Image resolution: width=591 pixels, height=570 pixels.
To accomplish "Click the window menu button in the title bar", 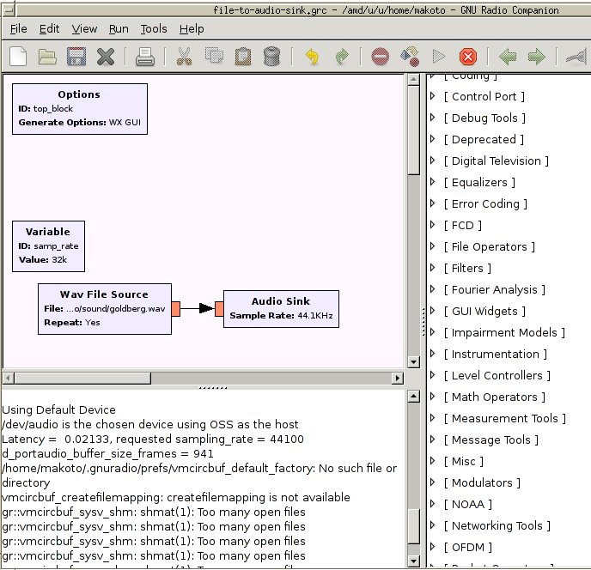I will (x=9, y=10).
